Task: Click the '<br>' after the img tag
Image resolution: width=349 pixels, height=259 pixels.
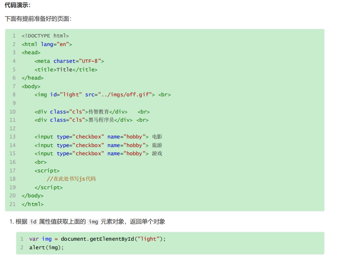Action: [164, 95]
